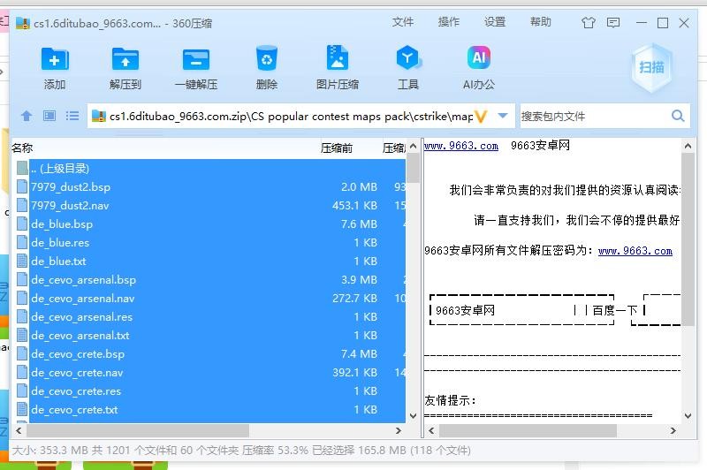Select the file de_cevo_arsenal.txt

coord(80,335)
